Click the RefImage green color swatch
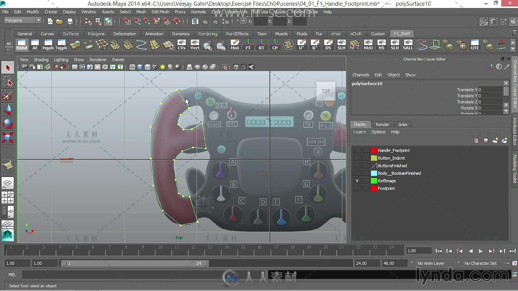Screen dimensions: 518x291 point(374,181)
